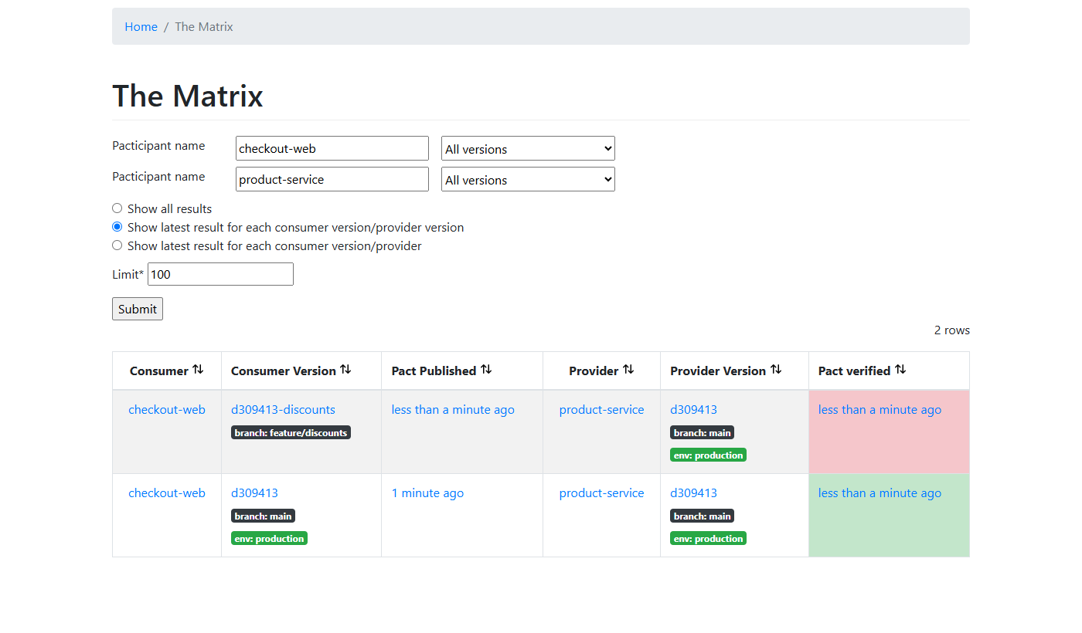Screen dimensions: 1082x633
Task: Sort by Consumer Version column arrows
Action: [345, 370]
